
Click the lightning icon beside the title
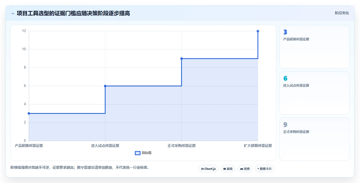click(x=13, y=13)
